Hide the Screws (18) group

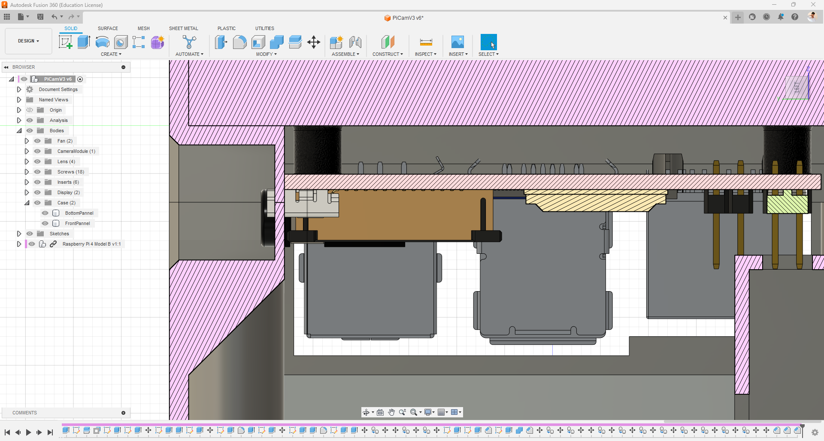click(x=37, y=172)
